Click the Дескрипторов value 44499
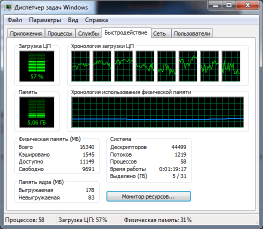Screen dimensions: 263x229 [179, 147]
